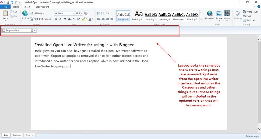
Task: Apply the Heading 1 style
Action: point(137,16)
